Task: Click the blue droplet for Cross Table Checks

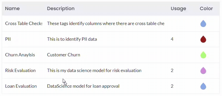Action: pyautogui.click(x=203, y=23)
